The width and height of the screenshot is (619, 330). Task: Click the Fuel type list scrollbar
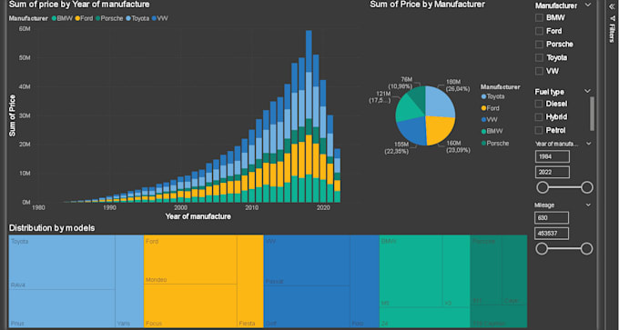[592, 114]
